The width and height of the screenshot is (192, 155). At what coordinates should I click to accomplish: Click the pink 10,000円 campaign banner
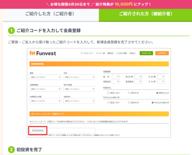coord(96,4)
